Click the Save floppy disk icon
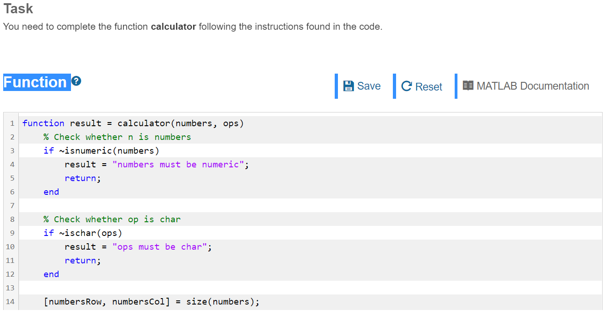609x321 pixels. 348,86
